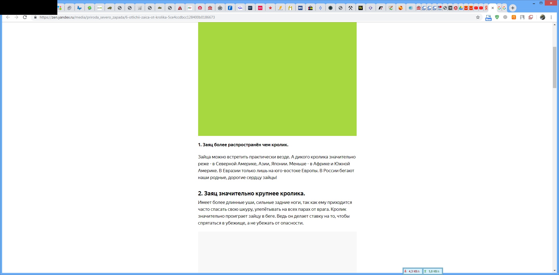
Task: Click the upload speed indicator '5,8 KB/s'
Action: 433,271
